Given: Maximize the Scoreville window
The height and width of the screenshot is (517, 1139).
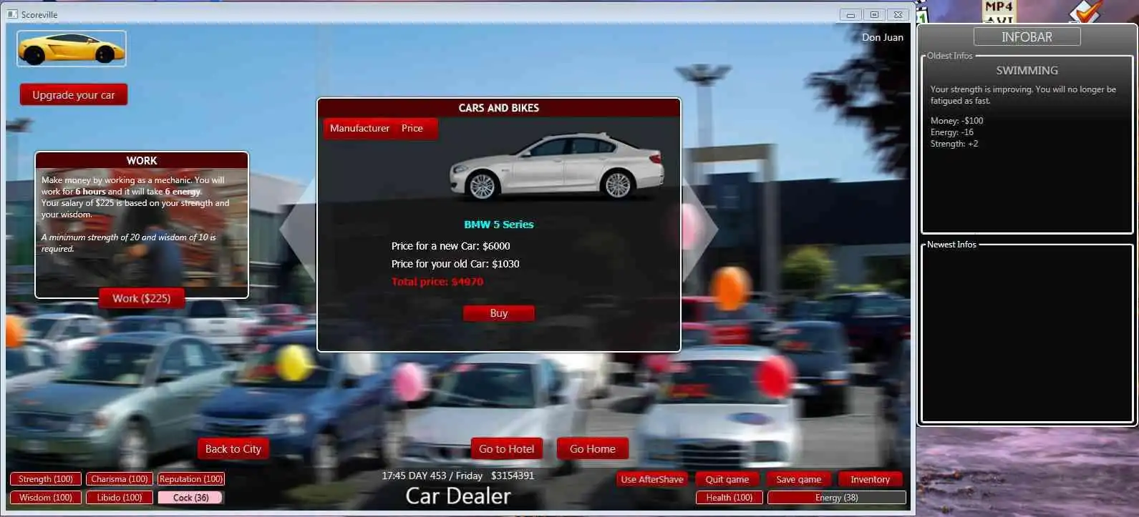Looking at the screenshot, I should pos(874,14).
